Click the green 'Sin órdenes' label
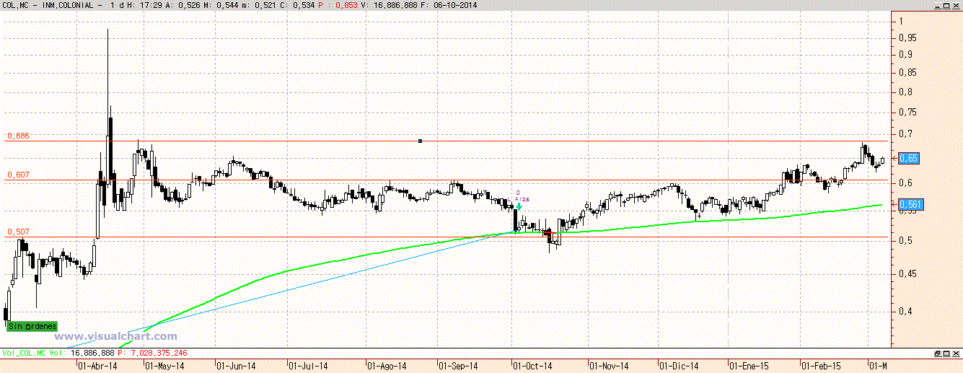Screen dimensions: 963x373 (32, 327)
